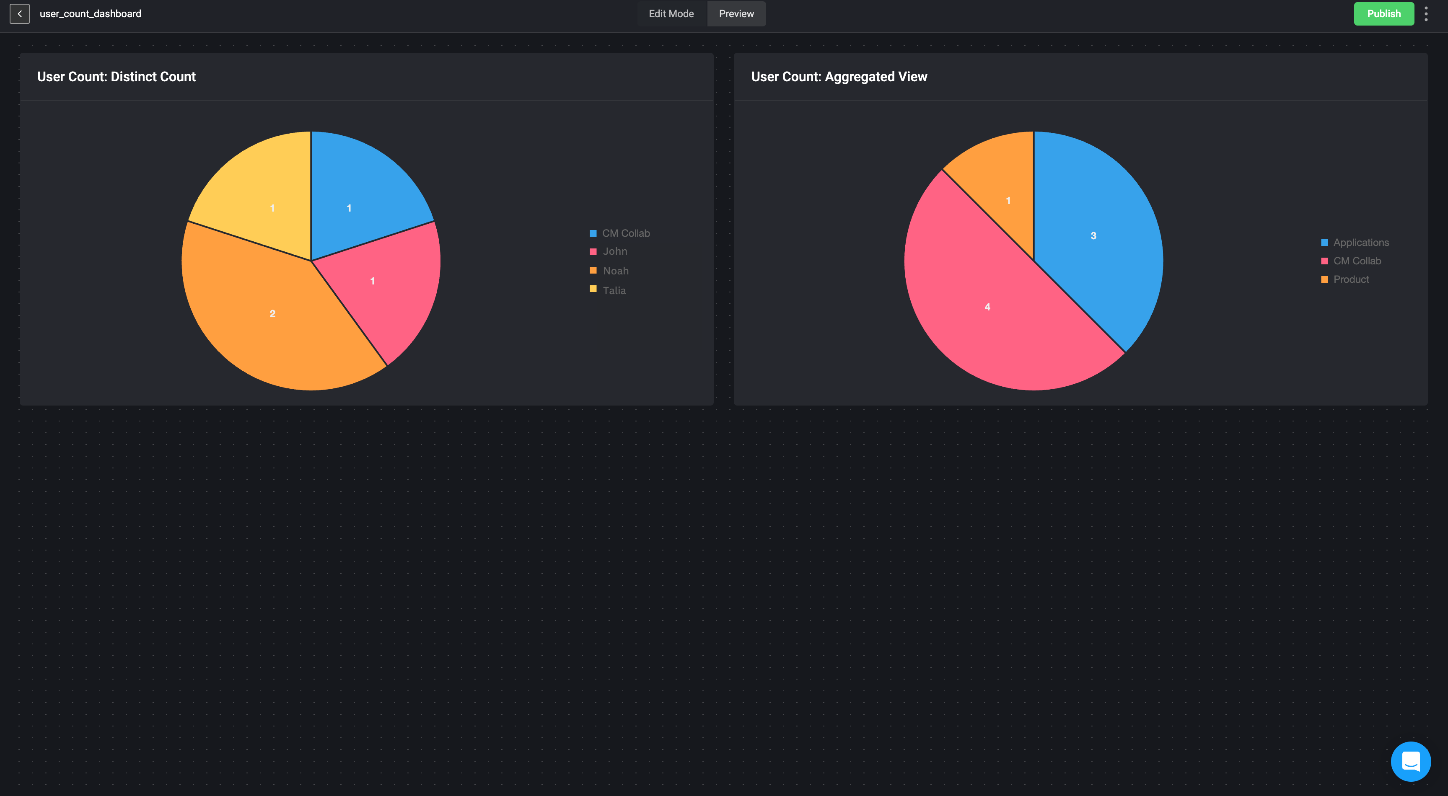Switch to Preview tab
This screenshot has width=1448, height=796.
736,13
